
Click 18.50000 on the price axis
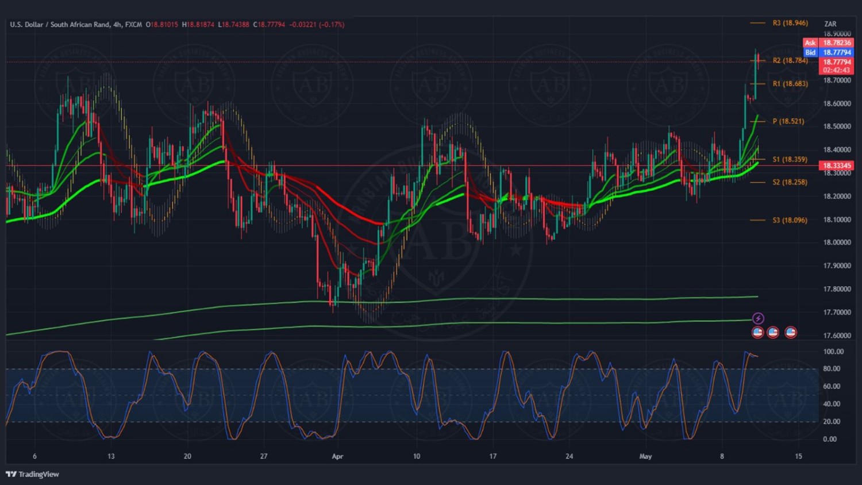pyautogui.click(x=837, y=126)
